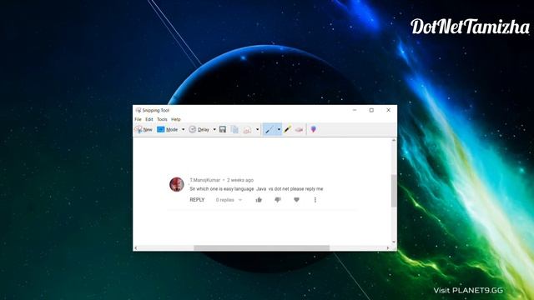Click the T.ManojKumar commenter name

click(205, 180)
